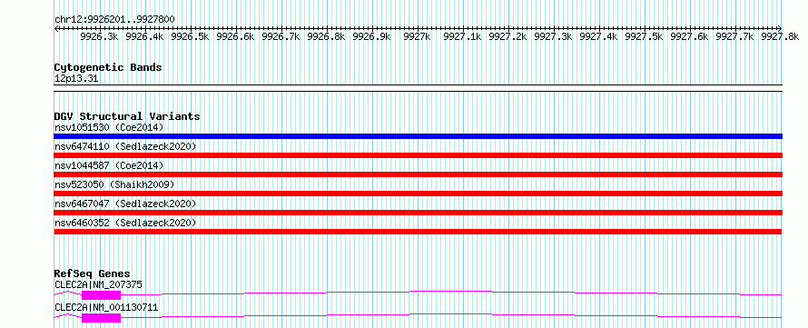The height and width of the screenshot is (328, 808).
Task: Open nsv523050 (Shaikh2009) label
Action: (x=114, y=184)
